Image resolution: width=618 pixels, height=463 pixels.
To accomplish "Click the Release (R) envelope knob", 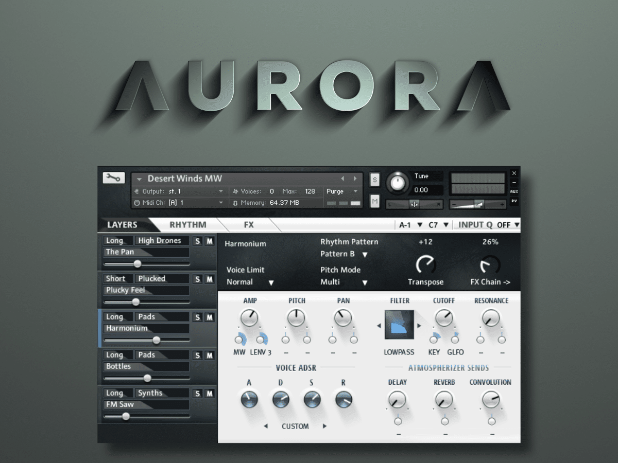I will (x=344, y=400).
